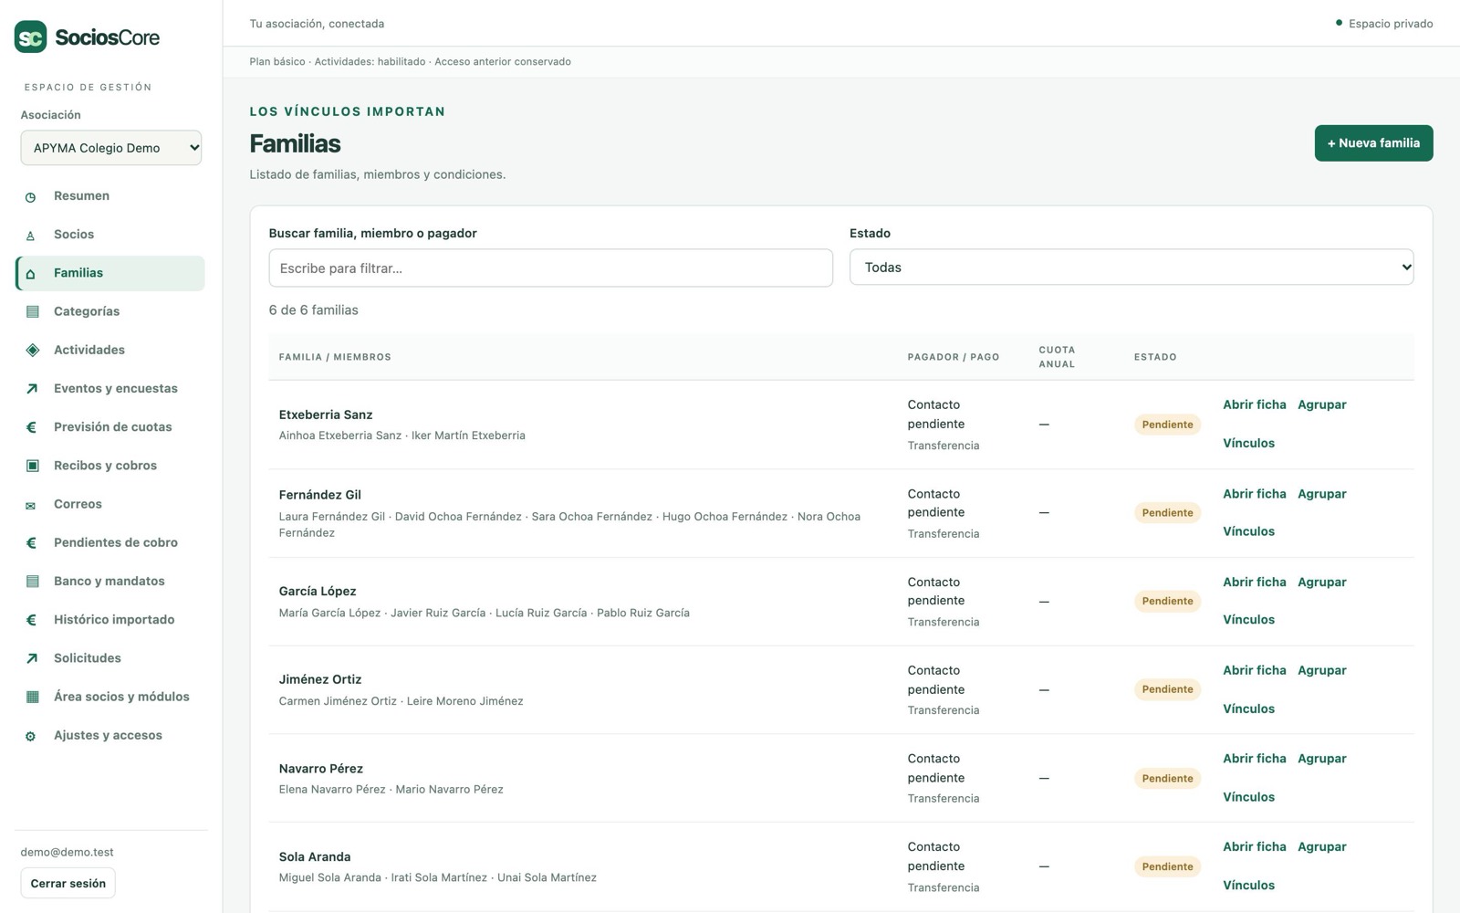This screenshot has width=1460, height=913.
Task: Click Vínculos for Etxeberria Sanz family
Action: (x=1248, y=444)
